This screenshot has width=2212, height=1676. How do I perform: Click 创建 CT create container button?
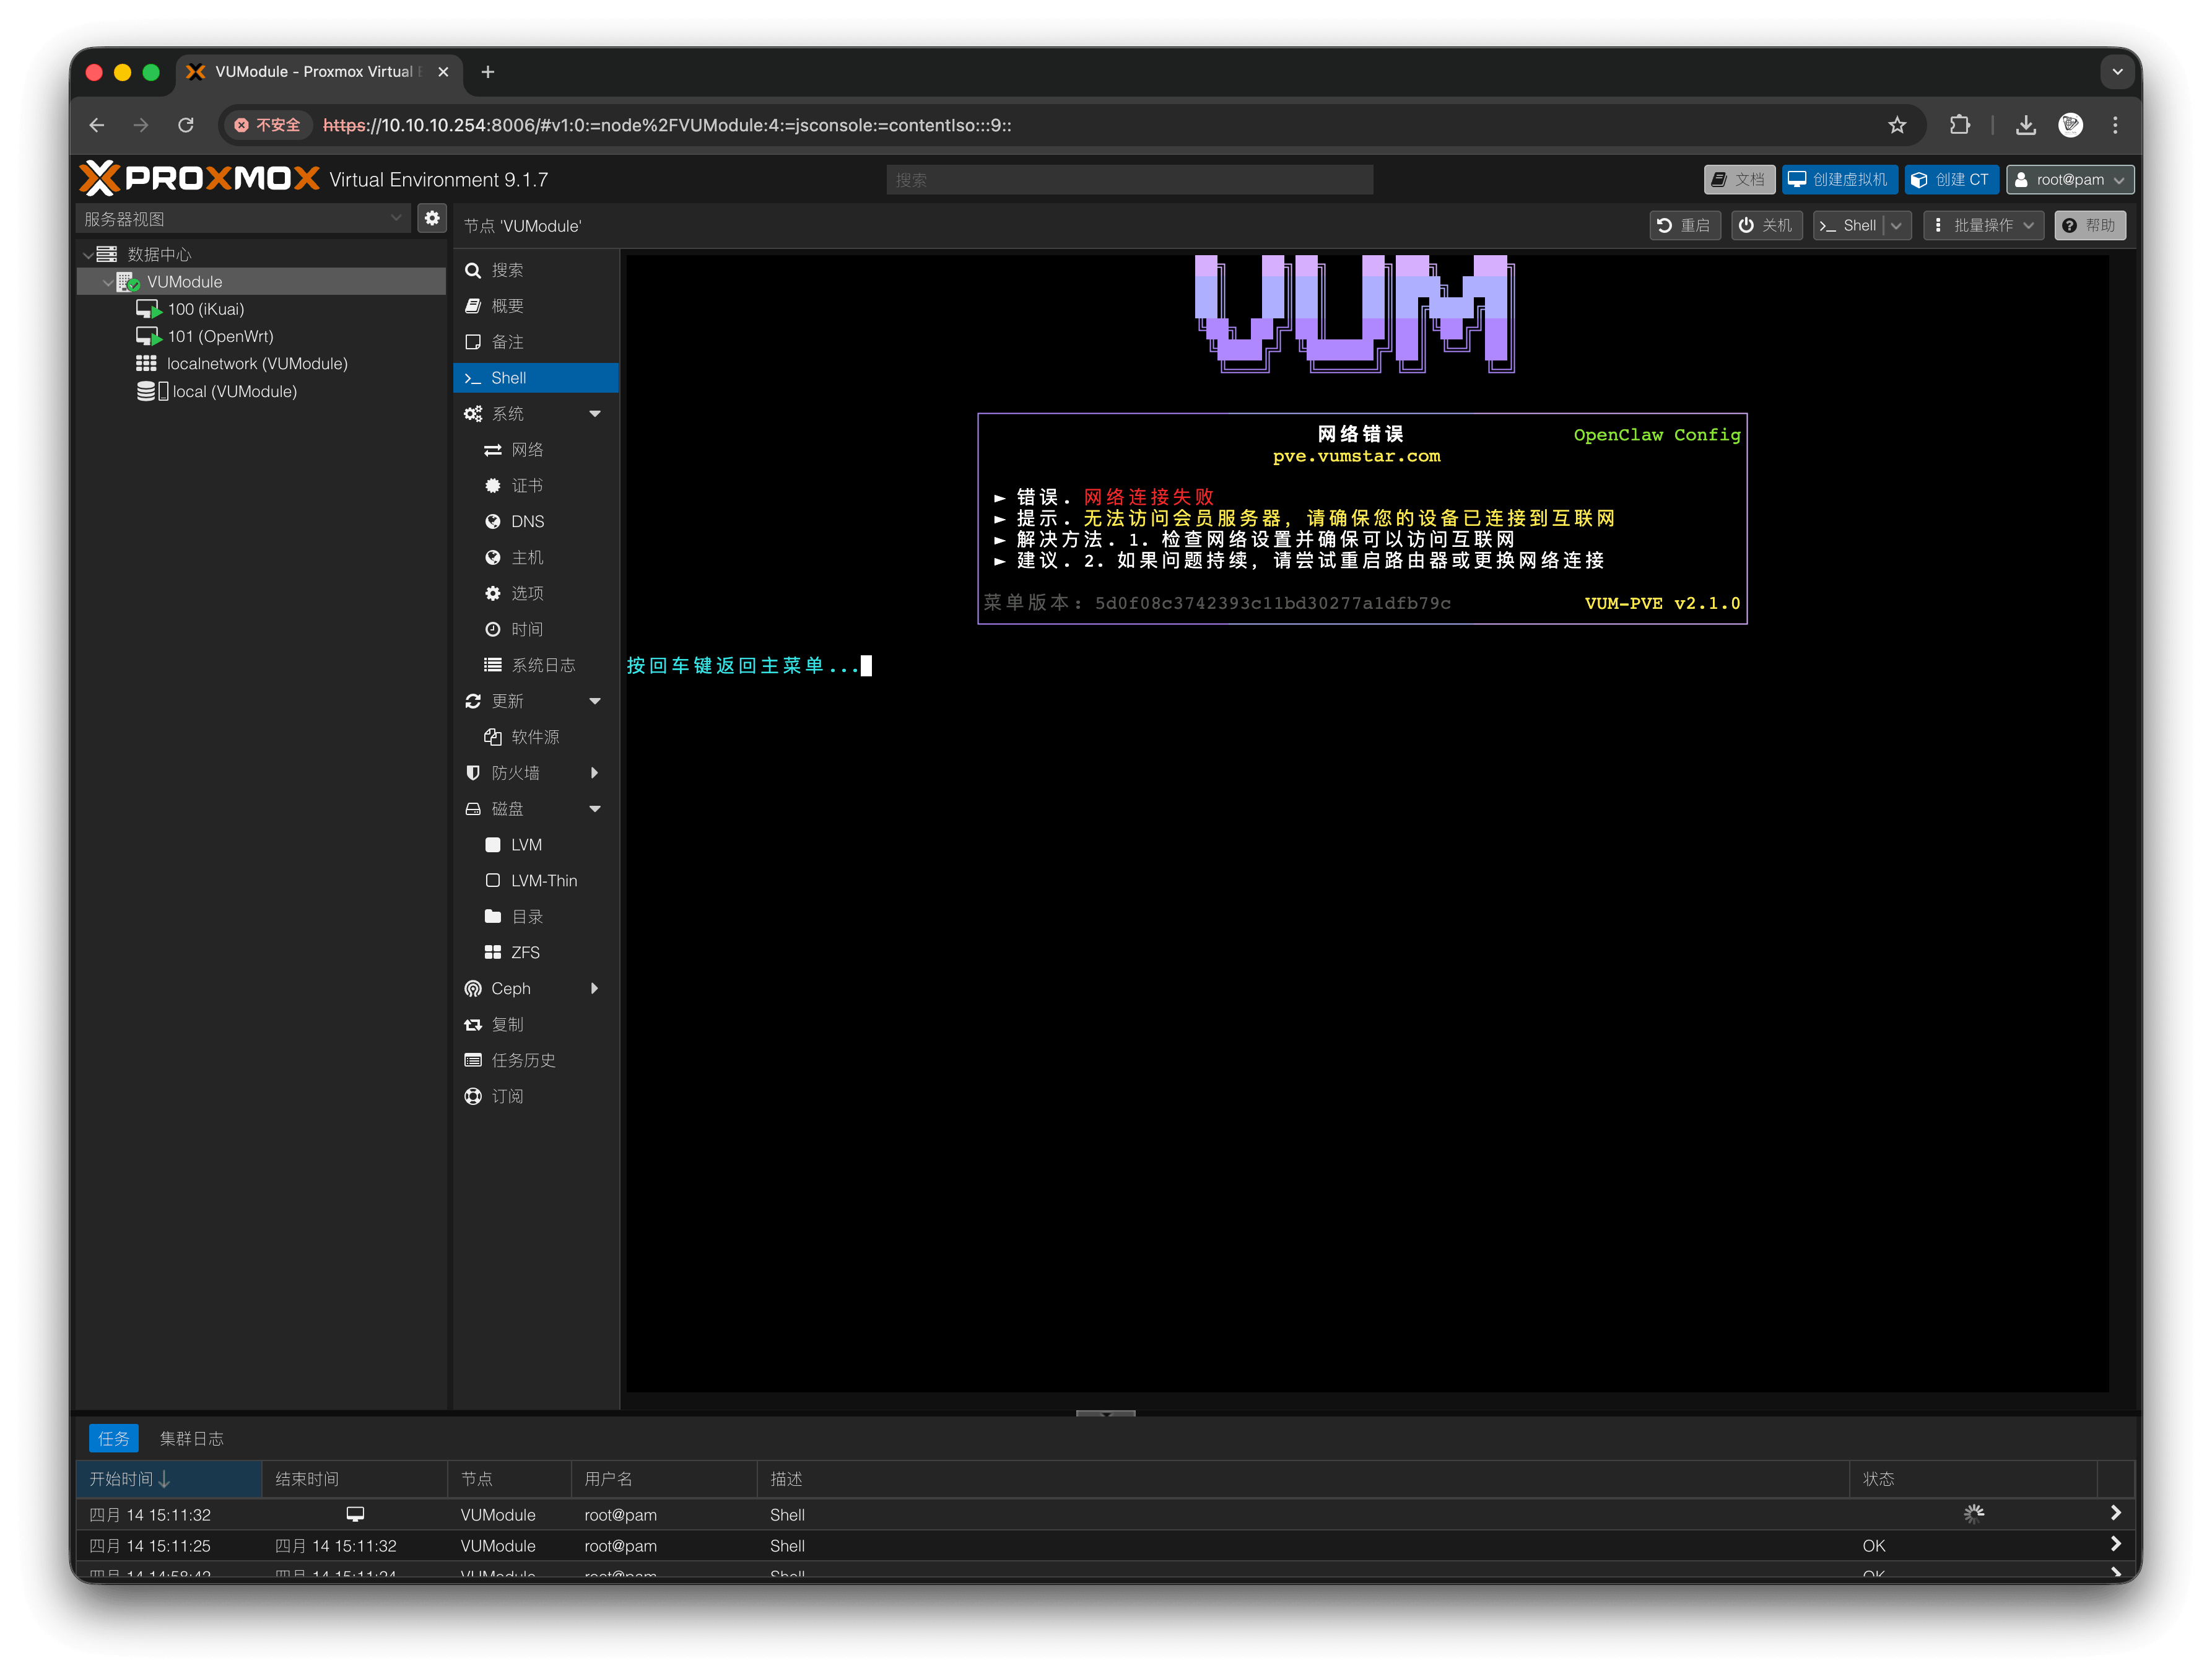click(1951, 180)
